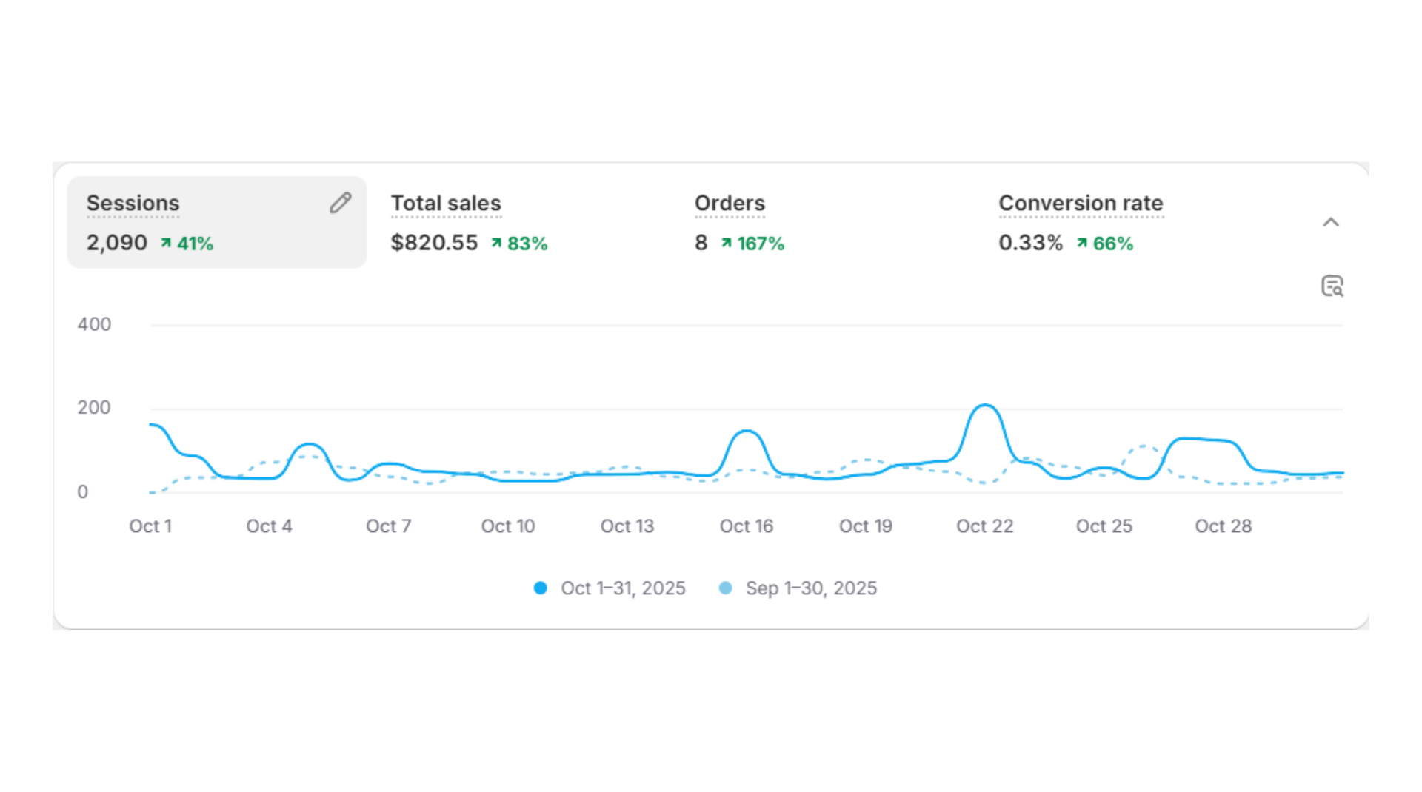Click the Sessions value 2,090
The width and height of the screenshot is (1422, 792).
tap(116, 243)
